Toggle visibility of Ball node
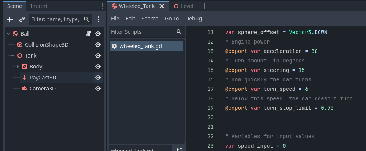The height and width of the screenshot is (151, 366). point(98,34)
